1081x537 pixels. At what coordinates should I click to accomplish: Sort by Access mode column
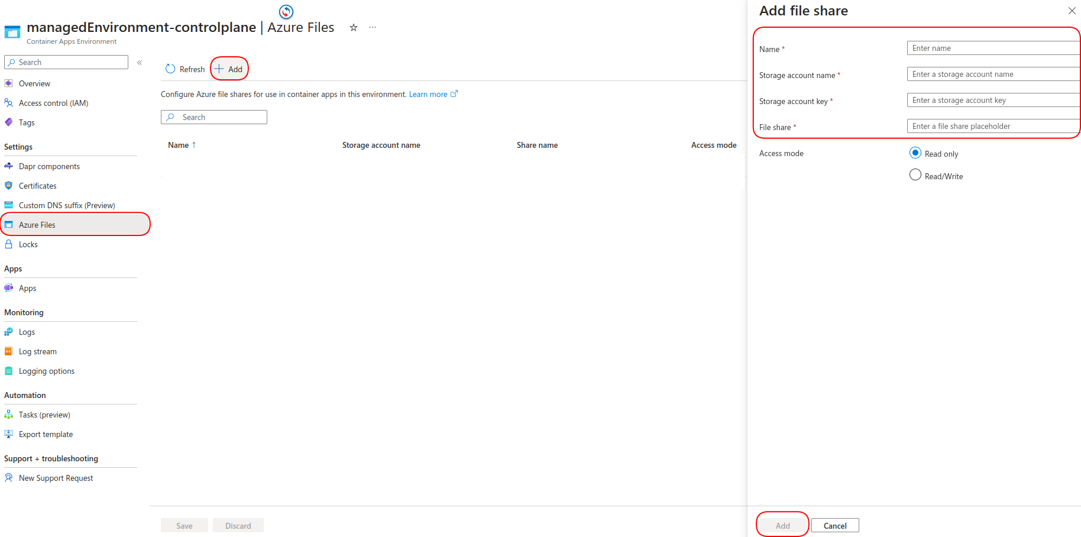point(714,145)
